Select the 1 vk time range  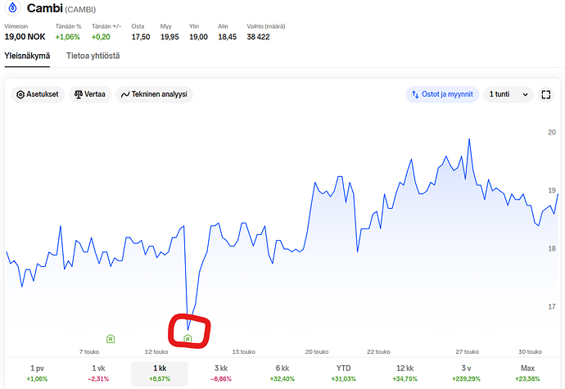[x=98, y=373]
